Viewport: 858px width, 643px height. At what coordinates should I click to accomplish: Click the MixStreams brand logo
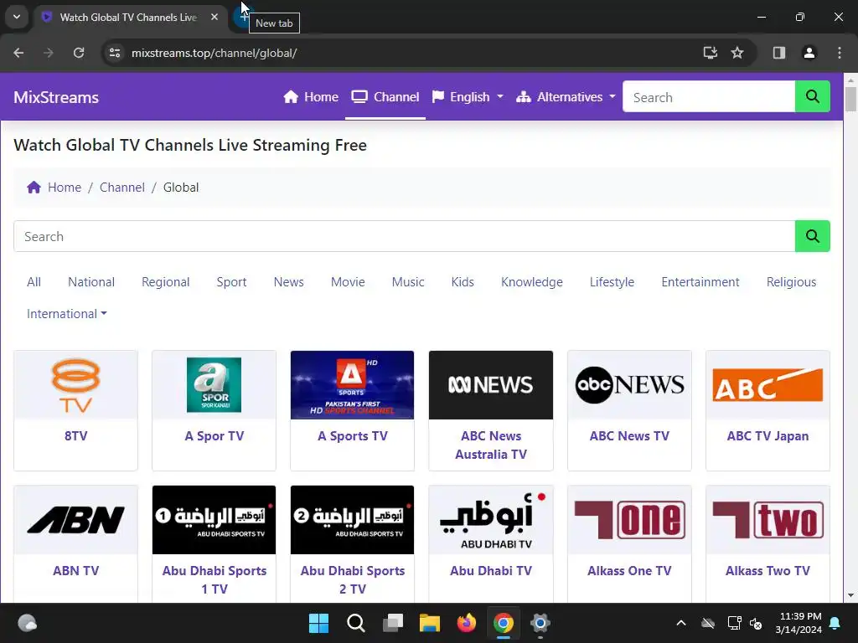[x=56, y=97]
